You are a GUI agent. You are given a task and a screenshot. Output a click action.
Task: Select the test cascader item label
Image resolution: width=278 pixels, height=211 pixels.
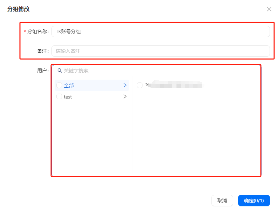(68, 97)
